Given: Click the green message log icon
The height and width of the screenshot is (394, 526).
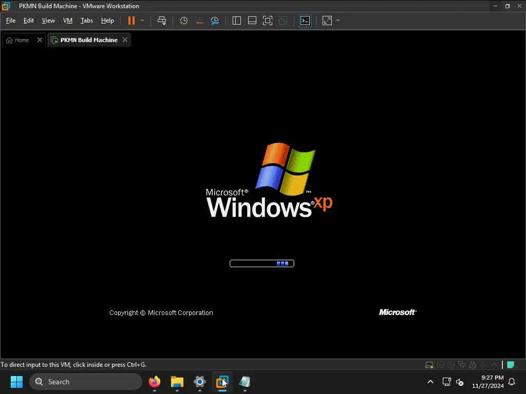Looking at the screenshot, I should pos(511,365).
